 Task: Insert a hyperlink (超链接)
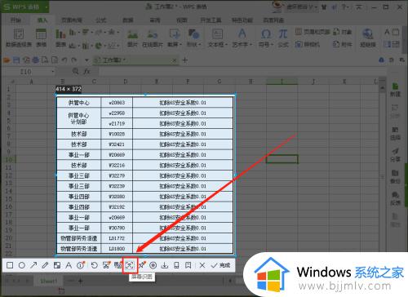(368, 38)
